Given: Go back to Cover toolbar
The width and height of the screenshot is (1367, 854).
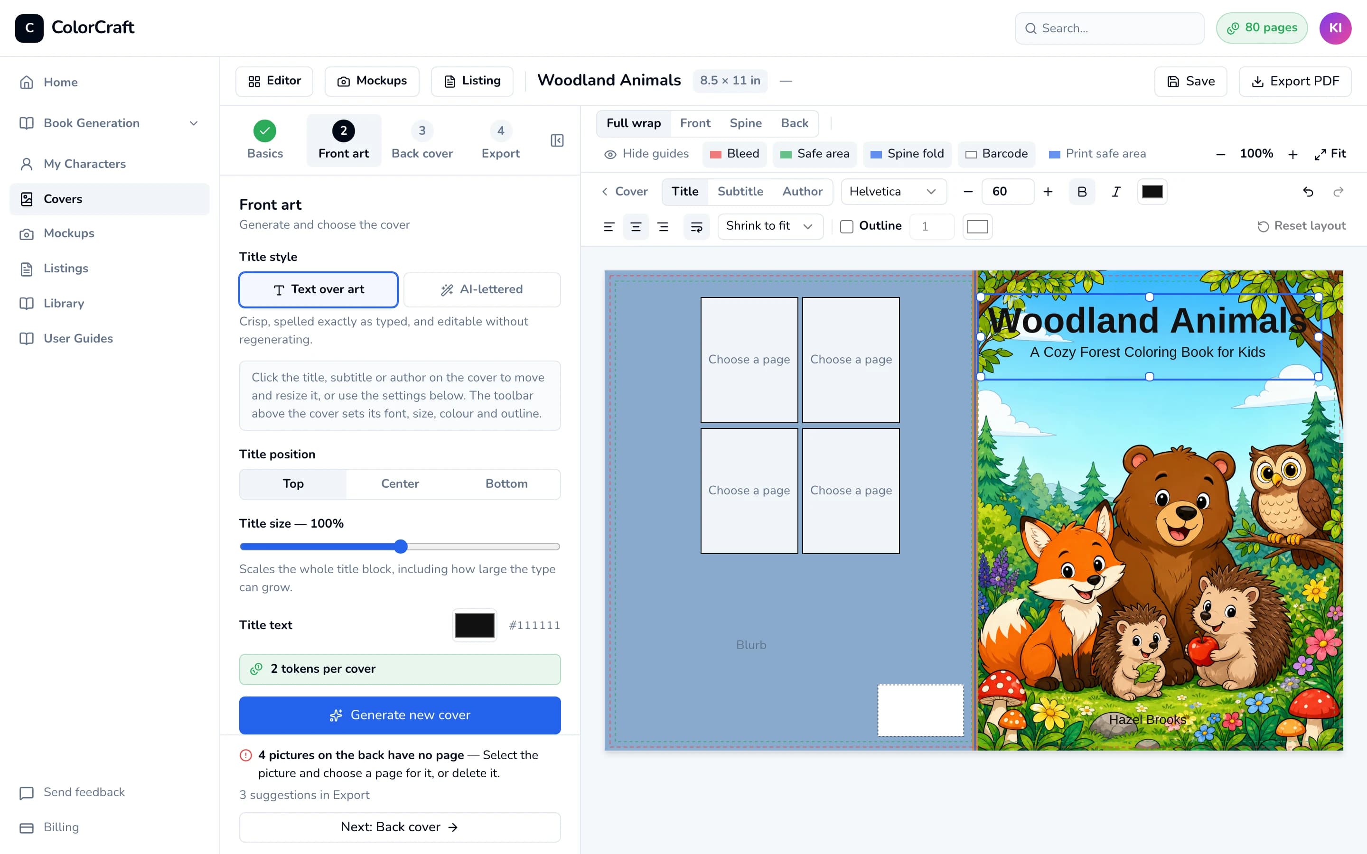Looking at the screenshot, I should pos(624,192).
